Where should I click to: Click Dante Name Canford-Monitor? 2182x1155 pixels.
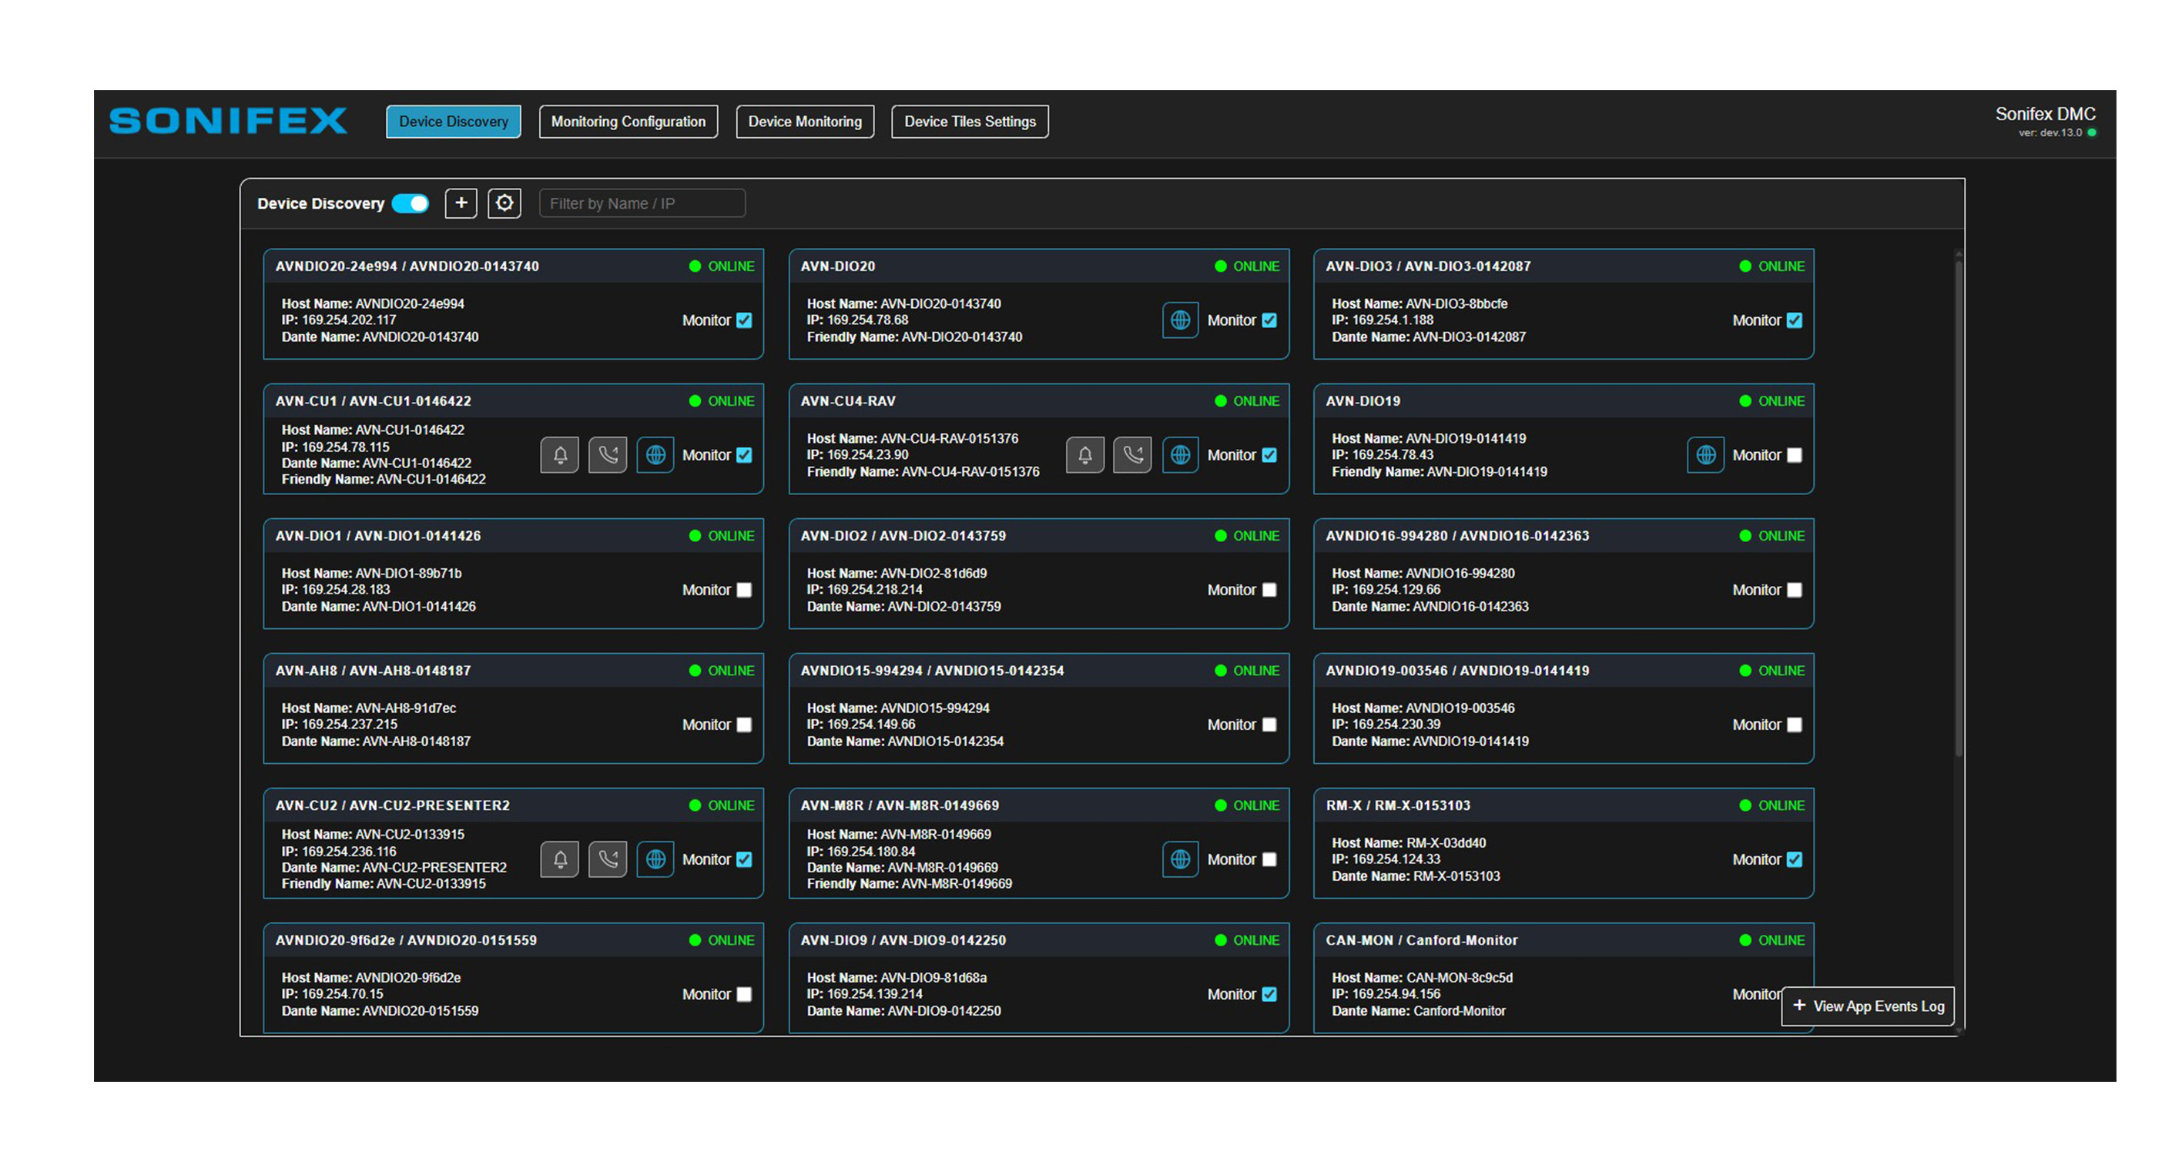(1460, 1011)
